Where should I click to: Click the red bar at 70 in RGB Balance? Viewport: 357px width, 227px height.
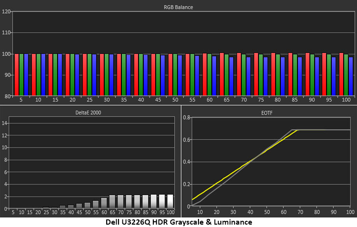point(239,74)
